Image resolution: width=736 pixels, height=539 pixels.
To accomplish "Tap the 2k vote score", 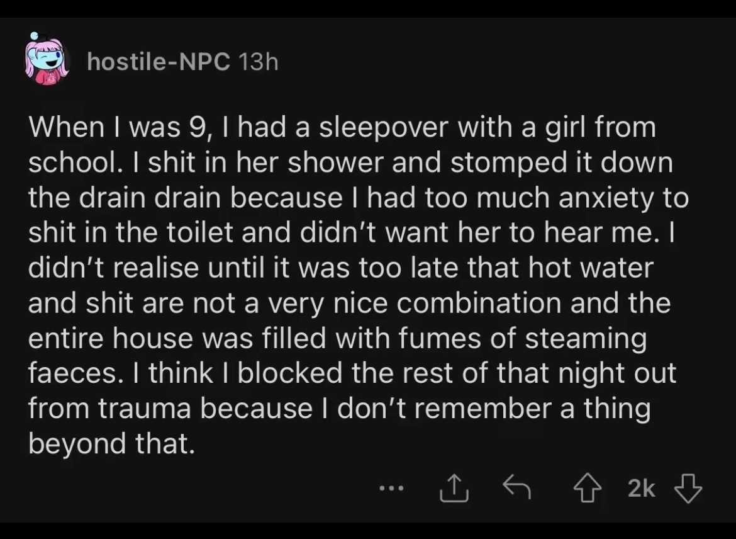I will [641, 489].
